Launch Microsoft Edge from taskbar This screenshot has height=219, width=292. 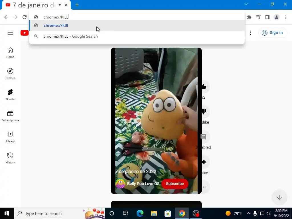[x=140, y=213]
